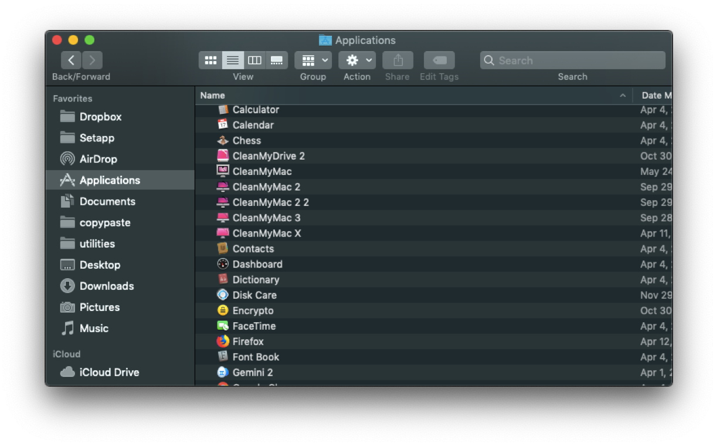Screen dimensions: 713x446
Task: Click the Dashboard app icon
Action: [x=223, y=264]
